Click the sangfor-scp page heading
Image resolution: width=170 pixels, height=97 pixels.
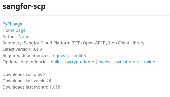[x=24, y=7]
